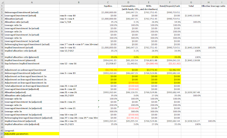227x138 pixels.
Task: Select row 17 header number
Action: tap(2, 57)
